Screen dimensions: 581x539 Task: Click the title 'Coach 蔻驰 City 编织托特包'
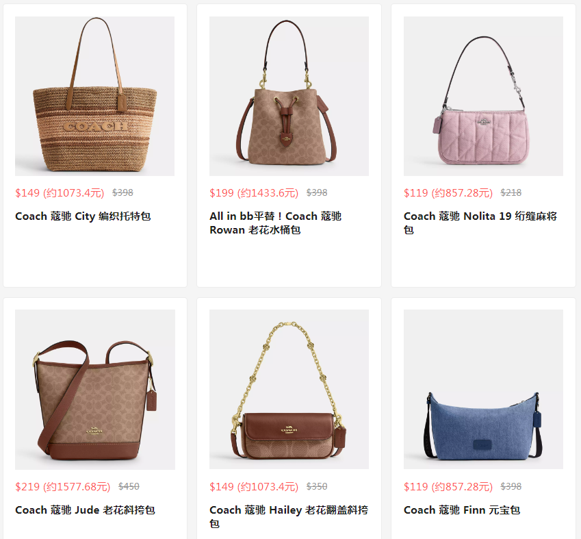[x=83, y=216]
